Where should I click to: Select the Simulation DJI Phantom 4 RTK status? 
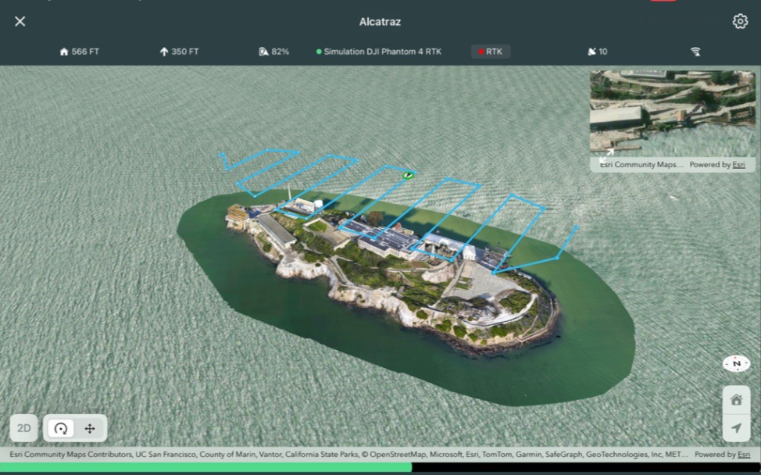pos(379,52)
